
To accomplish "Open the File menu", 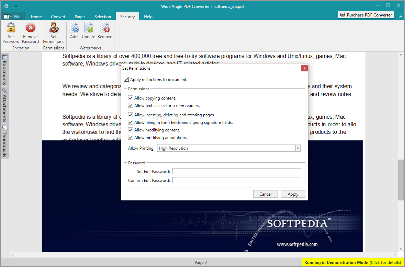I will tap(13, 16).
